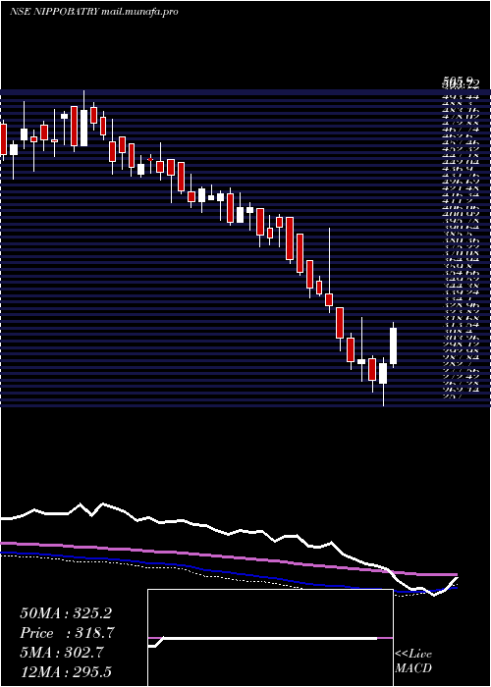Click the <<Live MACD label
Viewport: 491px width, 687px height.
[x=413, y=661]
